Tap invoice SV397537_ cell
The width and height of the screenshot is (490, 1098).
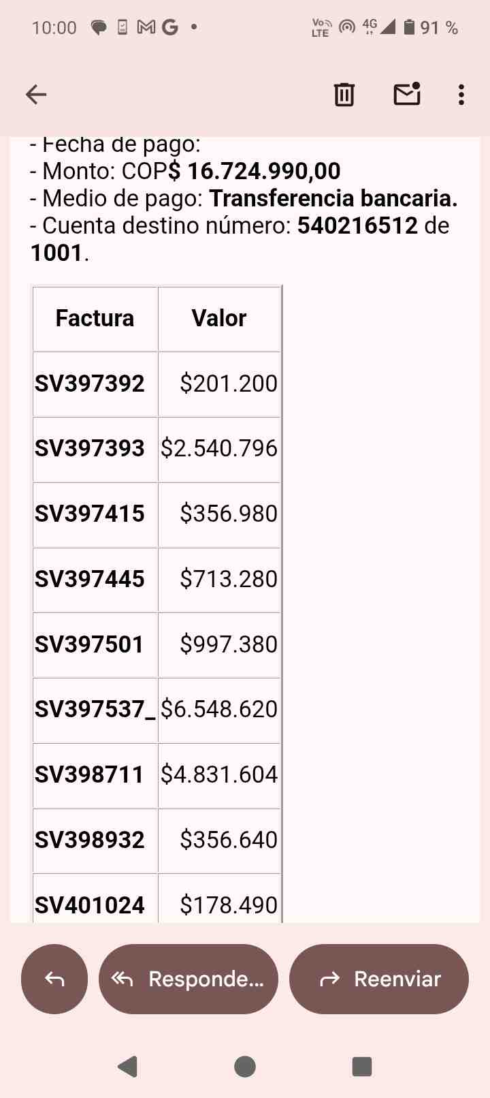[x=95, y=710]
